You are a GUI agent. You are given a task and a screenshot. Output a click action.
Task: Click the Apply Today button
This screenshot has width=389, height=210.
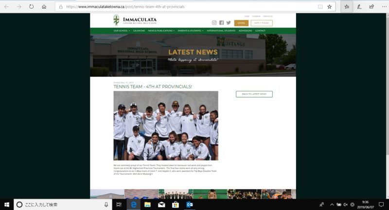click(x=262, y=23)
